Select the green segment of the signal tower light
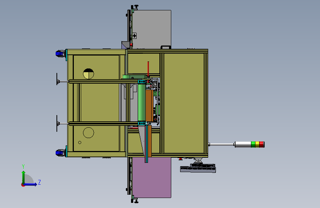Viewport: 320px width, 208px height. click(x=253, y=144)
